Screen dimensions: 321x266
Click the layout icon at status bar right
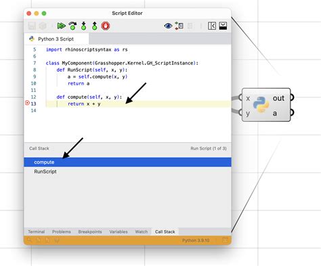click(x=225, y=240)
